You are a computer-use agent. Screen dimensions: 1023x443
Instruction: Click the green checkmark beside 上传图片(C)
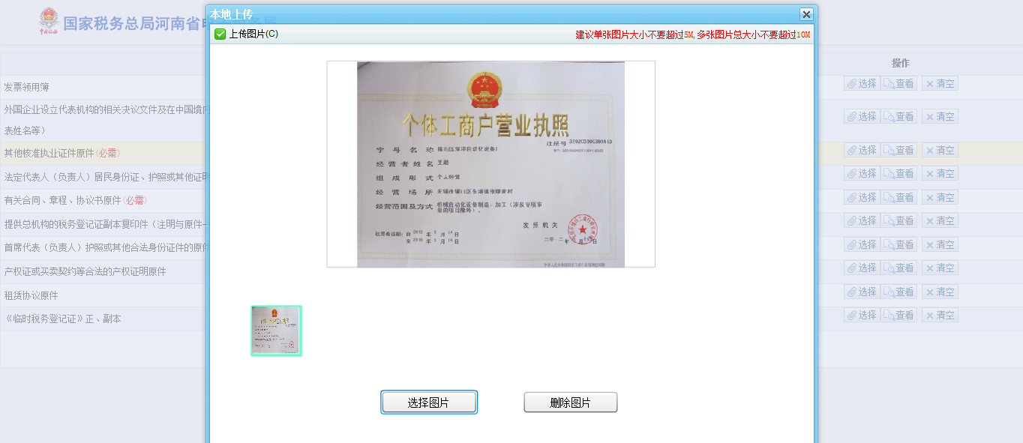220,34
